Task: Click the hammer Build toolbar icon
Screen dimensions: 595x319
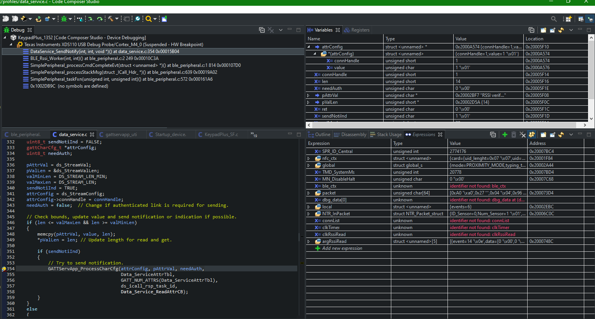Action: coord(111,19)
